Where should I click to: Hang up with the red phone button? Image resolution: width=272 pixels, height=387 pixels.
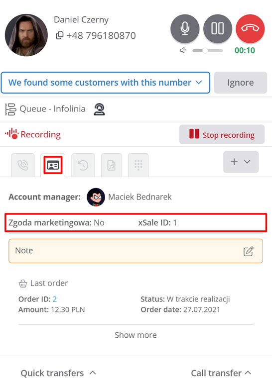tap(250, 29)
